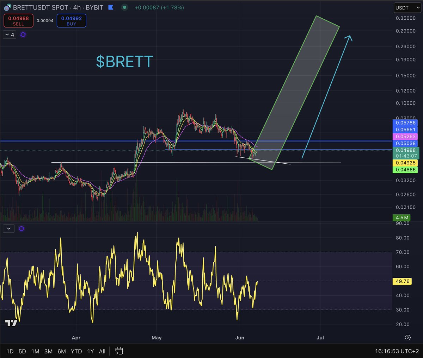
Task: Click the purple refresh icon near indicator count
Action: point(23,34)
